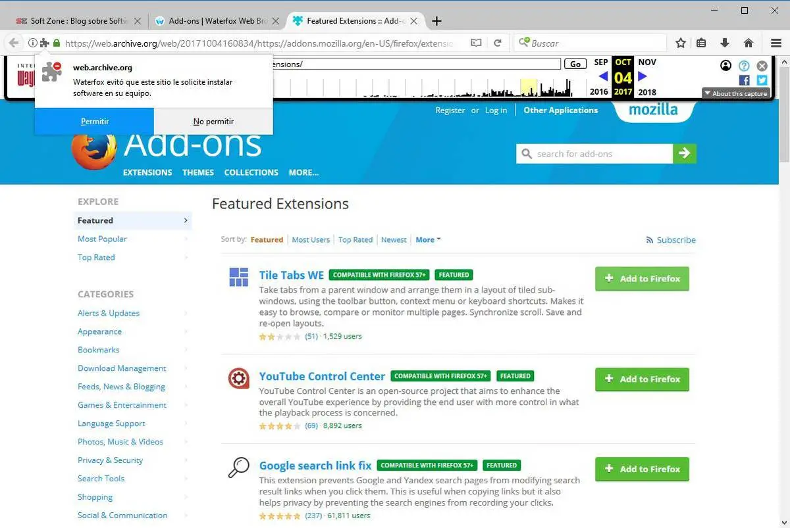
Task: Expand About this capture
Action: 736,93
